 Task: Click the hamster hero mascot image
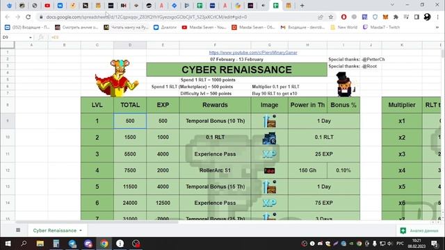(x=117, y=78)
